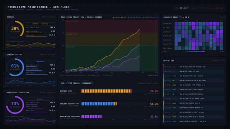Click the 76.8% bearing wear value
The width and height of the screenshot is (230, 129).
point(154,91)
